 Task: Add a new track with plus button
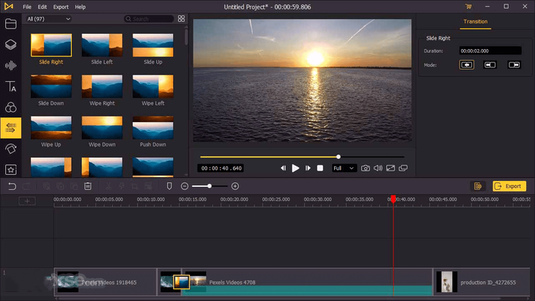pyautogui.click(x=27, y=201)
